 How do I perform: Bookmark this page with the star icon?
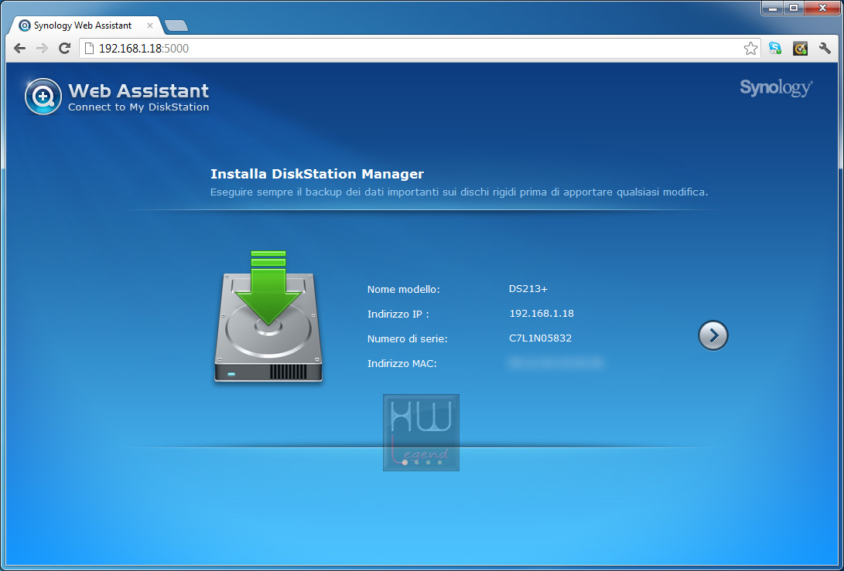(x=750, y=49)
